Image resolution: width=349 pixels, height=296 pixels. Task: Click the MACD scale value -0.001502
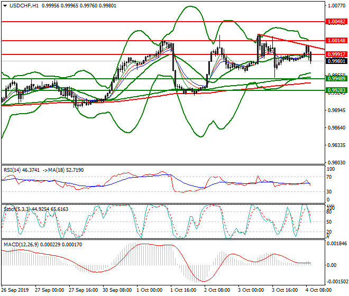[x=336, y=282]
